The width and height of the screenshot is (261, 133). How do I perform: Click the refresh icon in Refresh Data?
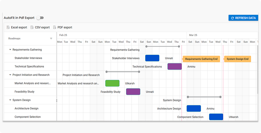point(232,18)
